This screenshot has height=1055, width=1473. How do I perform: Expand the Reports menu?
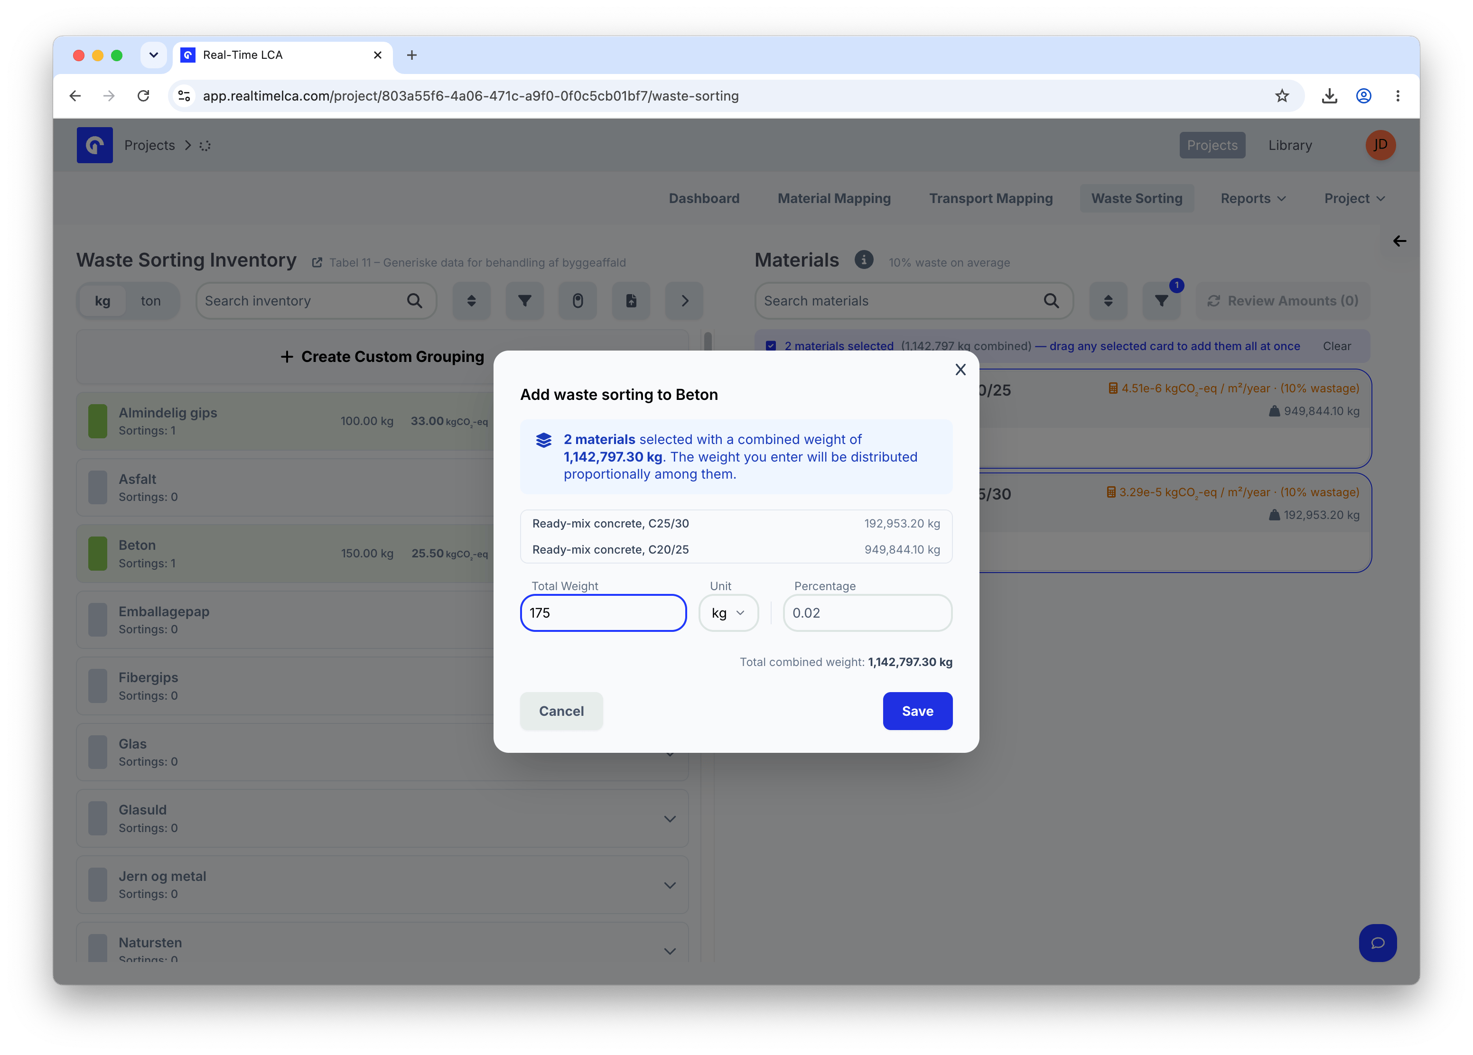click(x=1253, y=198)
